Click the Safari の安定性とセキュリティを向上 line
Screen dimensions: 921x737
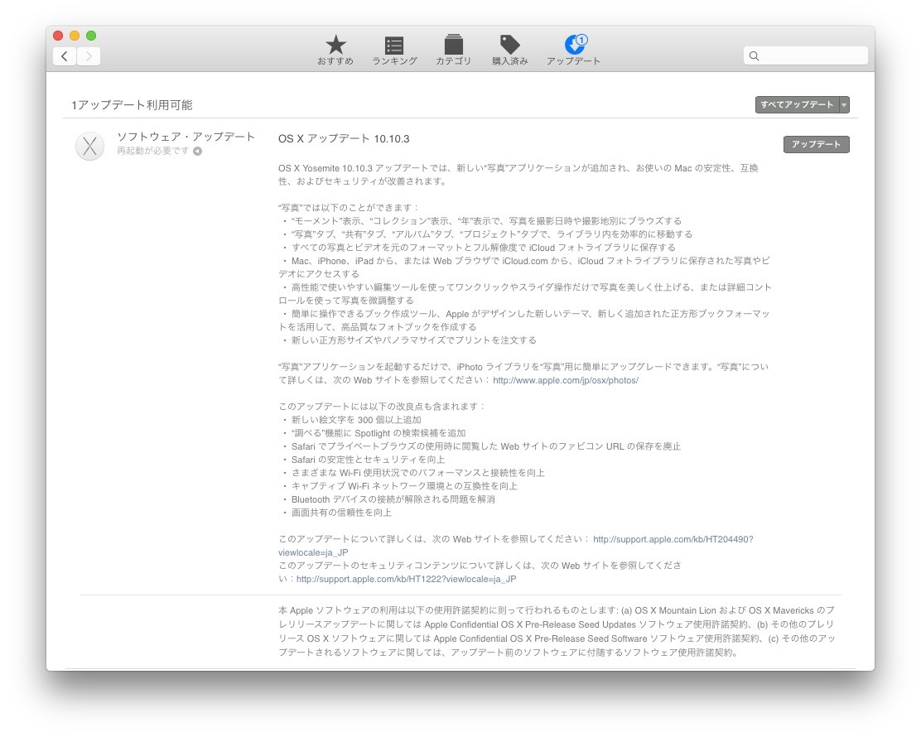[368, 460]
